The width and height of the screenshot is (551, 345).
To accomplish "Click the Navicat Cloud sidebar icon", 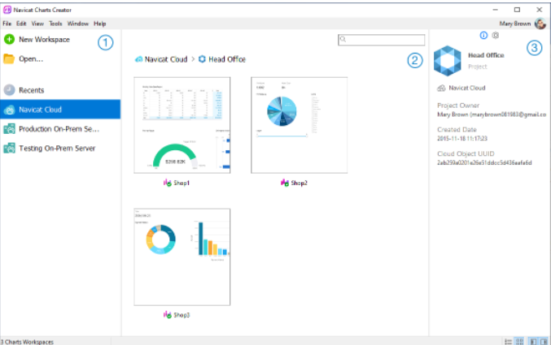I will point(9,110).
